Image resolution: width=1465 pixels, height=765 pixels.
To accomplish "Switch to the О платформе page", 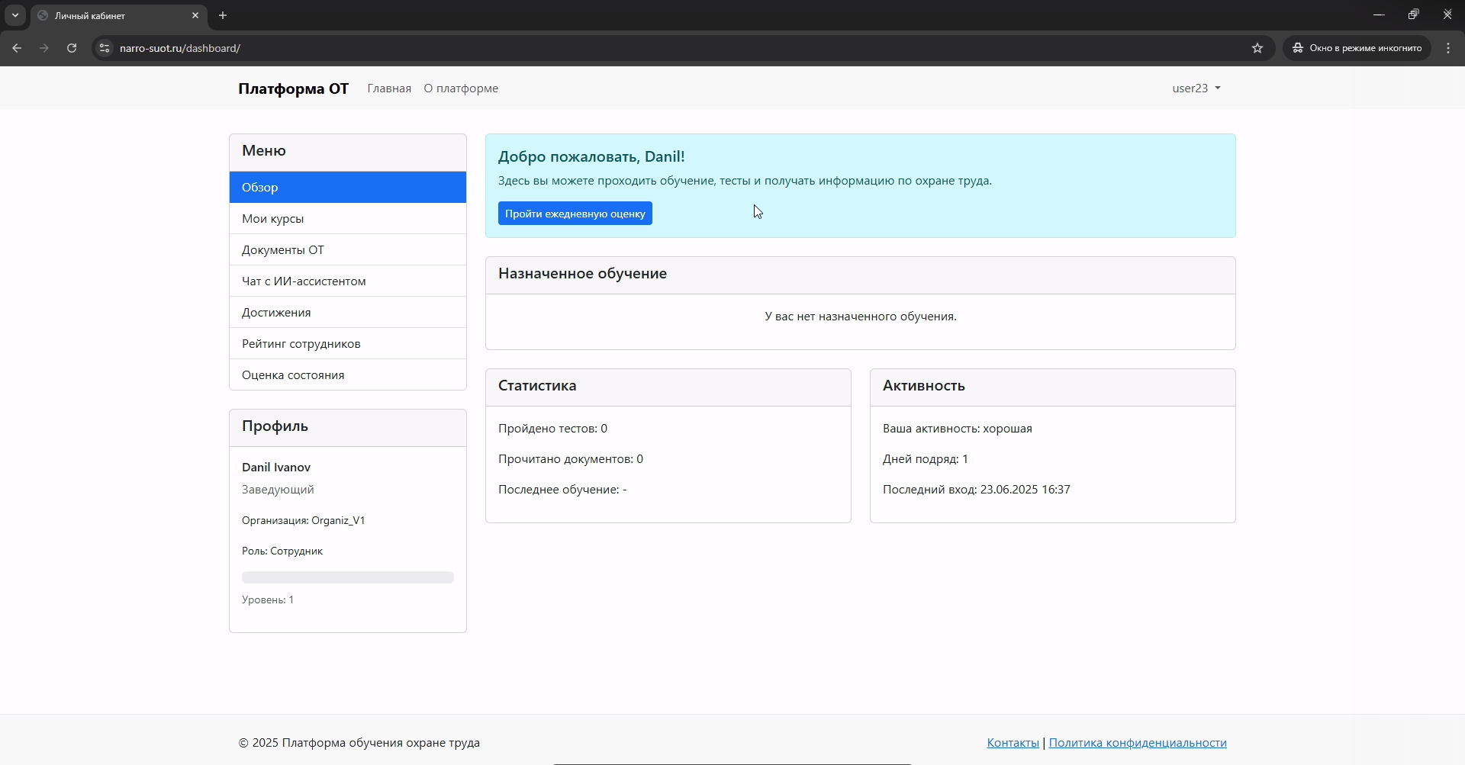I will [460, 88].
